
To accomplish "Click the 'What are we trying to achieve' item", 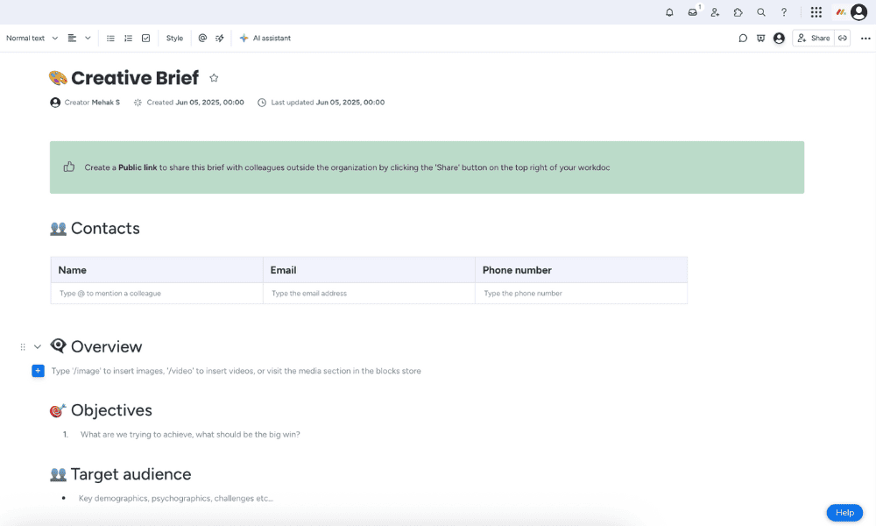I will (190, 434).
